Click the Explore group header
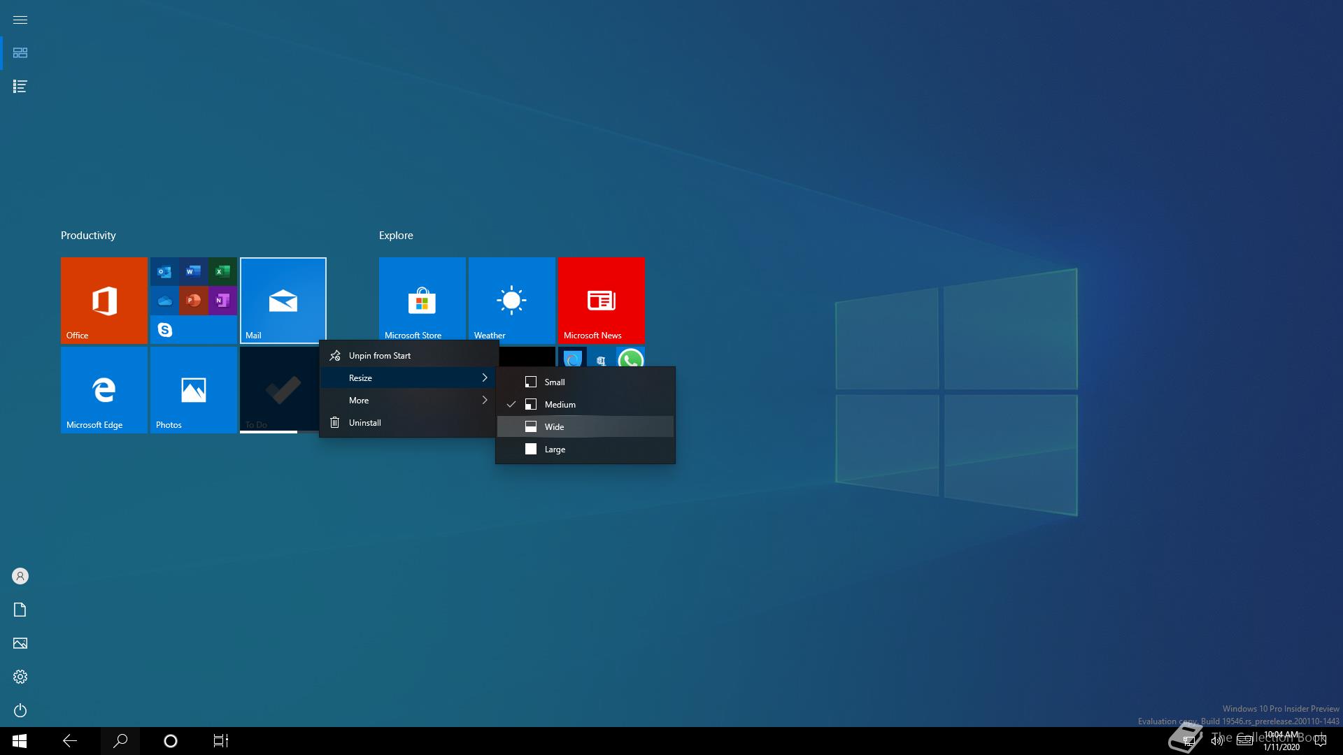 (x=396, y=236)
